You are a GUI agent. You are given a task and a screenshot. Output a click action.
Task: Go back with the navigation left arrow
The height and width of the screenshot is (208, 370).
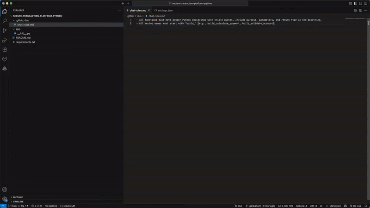pos(123,3)
